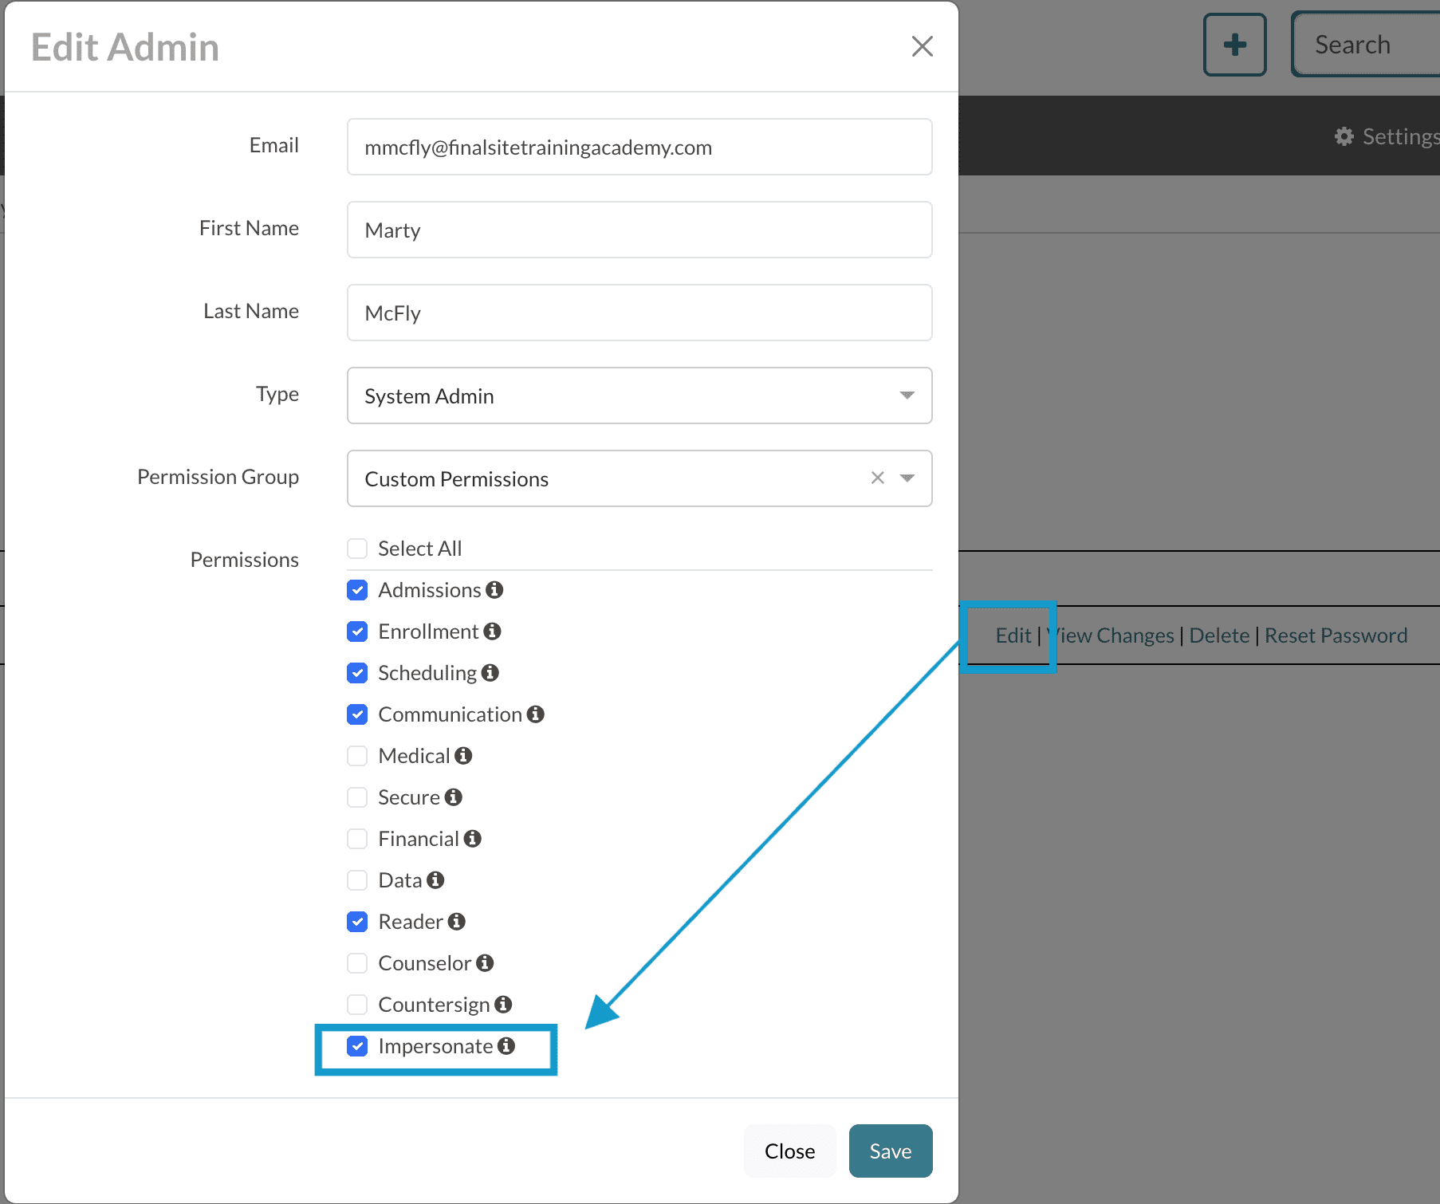Click the info icon next to Financial
1440x1204 pixels.
tap(474, 838)
